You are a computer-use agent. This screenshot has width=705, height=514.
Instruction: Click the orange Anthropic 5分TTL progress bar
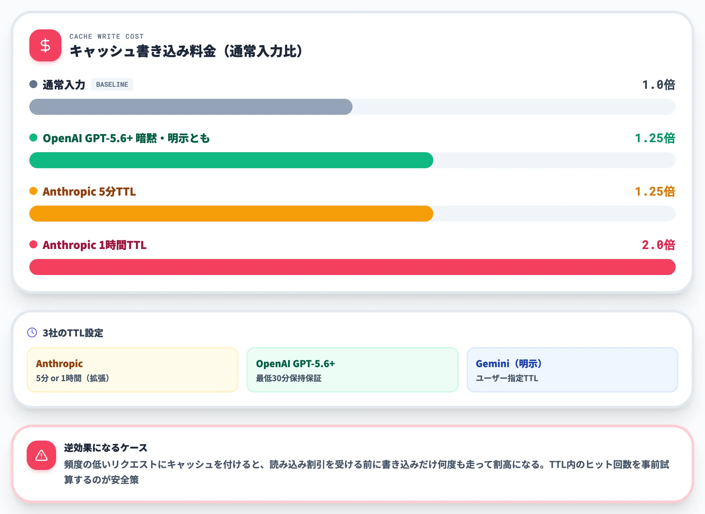click(231, 214)
